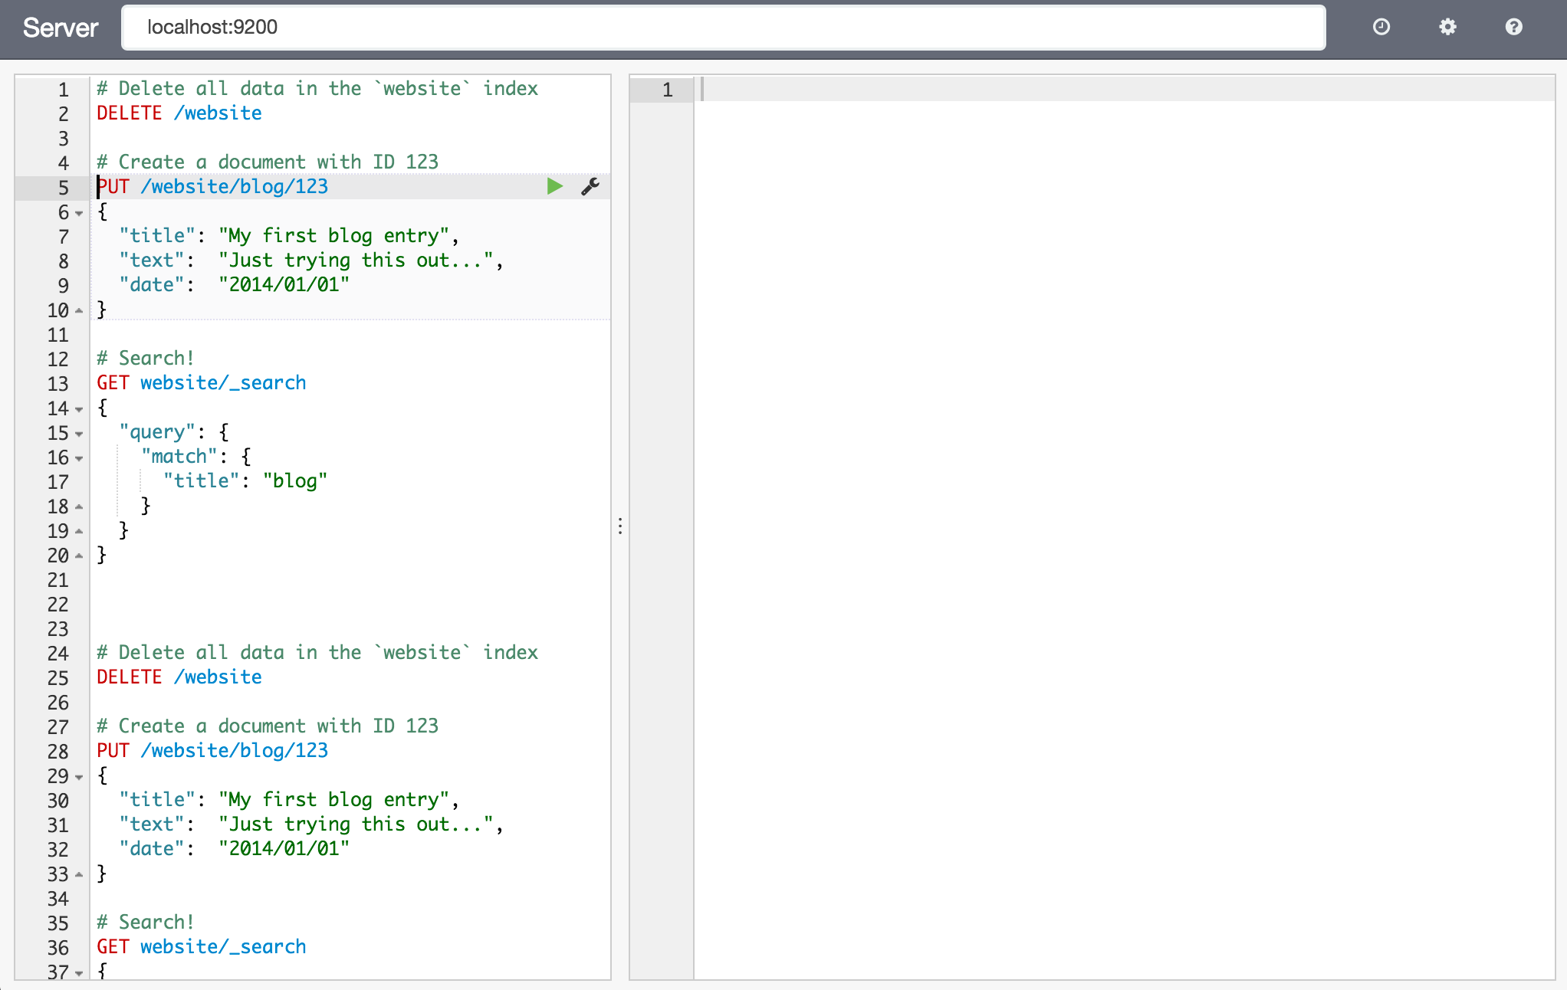
Task: Click line number 12 beside the Search comment
Action: pyautogui.click(x=57, y=358)
